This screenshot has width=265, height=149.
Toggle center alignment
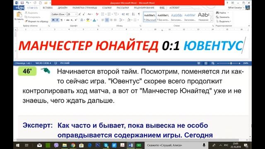tap(107, 20)
